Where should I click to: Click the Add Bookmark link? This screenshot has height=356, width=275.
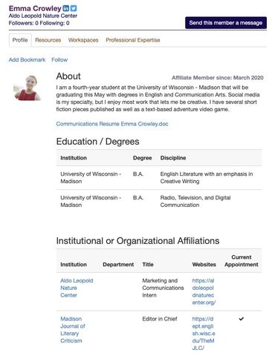coord(27,60)
